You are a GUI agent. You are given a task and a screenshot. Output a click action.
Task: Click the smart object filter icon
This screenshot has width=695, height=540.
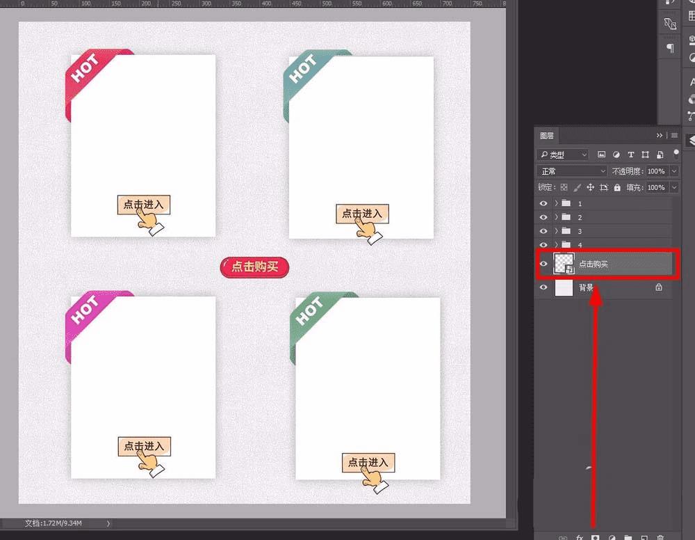point(660,154)
